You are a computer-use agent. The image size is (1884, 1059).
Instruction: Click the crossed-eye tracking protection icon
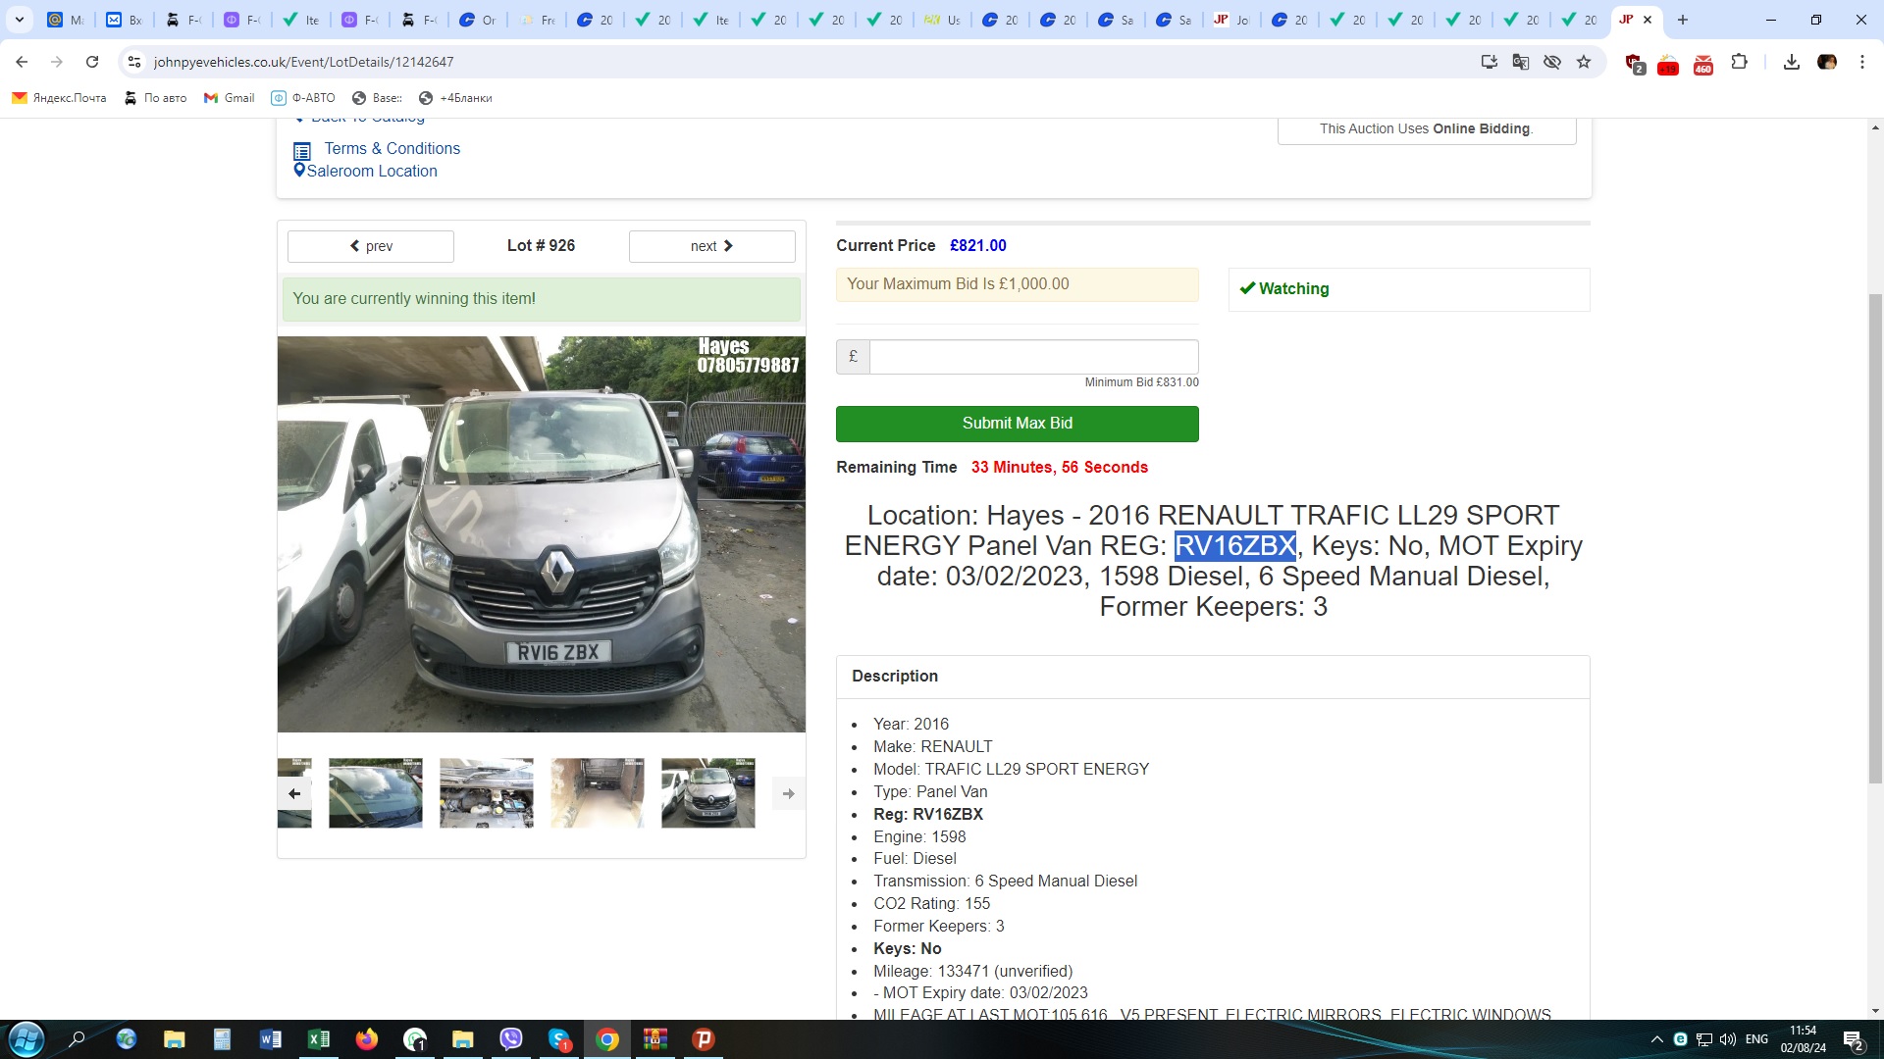tap(1552, 62)
